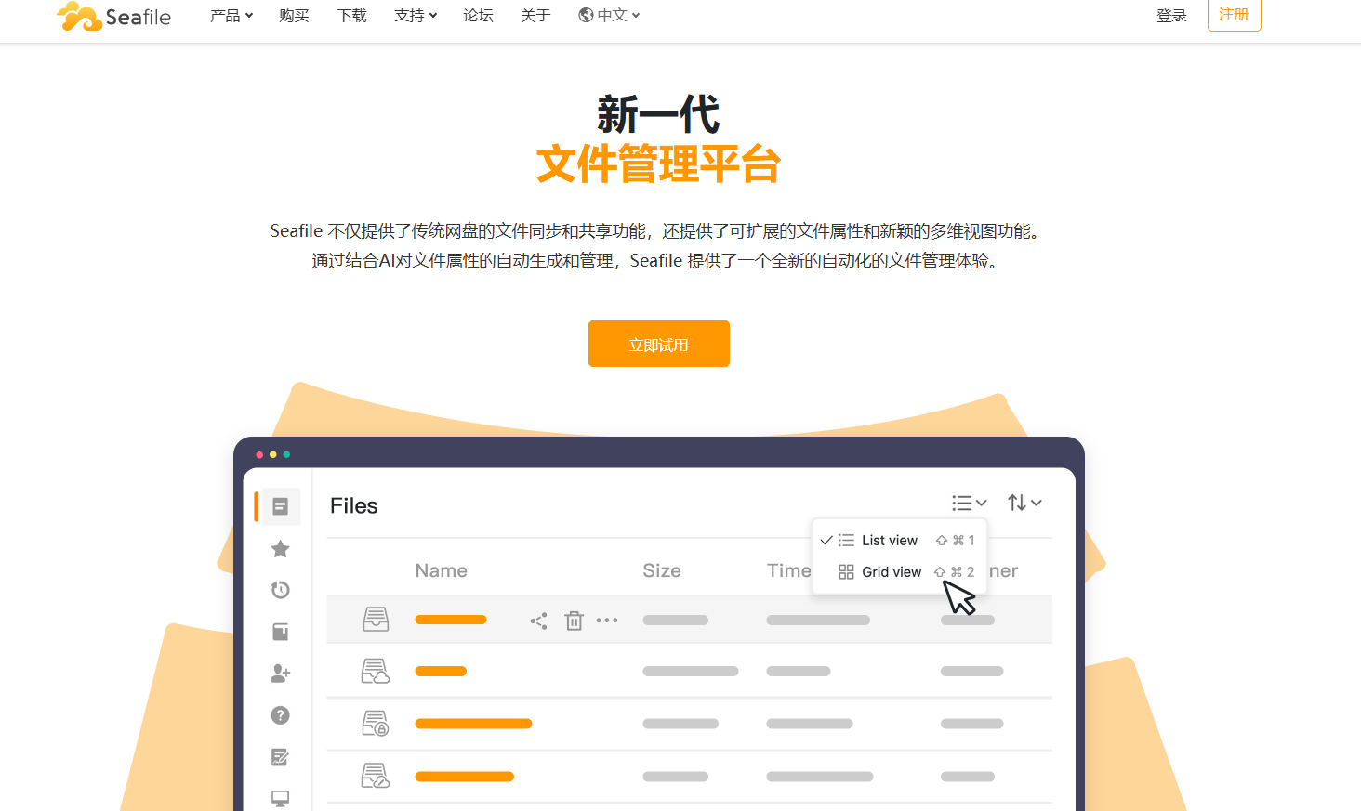1361x811 pixels.
Task: Click the sort arrows dropdown
Action: click(x=1024, y=503)
